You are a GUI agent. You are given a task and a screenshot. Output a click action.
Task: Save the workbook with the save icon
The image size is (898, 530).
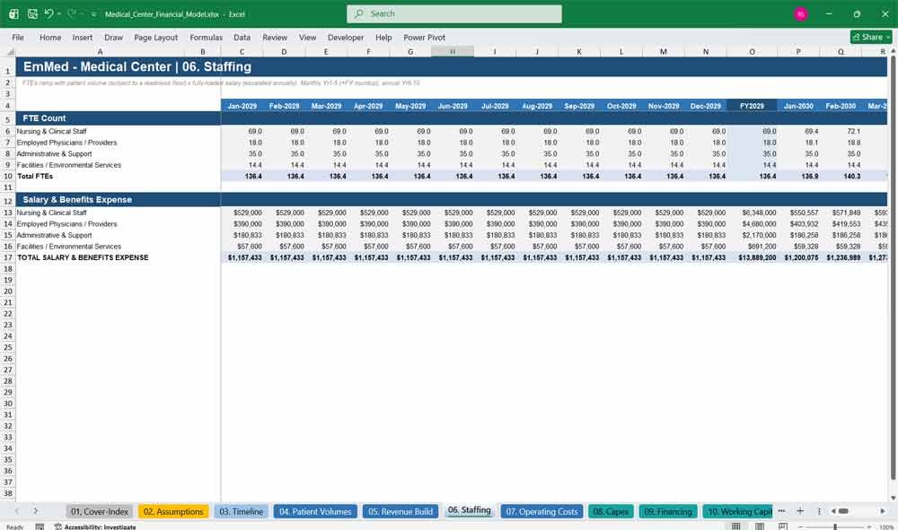click(32, 13)
